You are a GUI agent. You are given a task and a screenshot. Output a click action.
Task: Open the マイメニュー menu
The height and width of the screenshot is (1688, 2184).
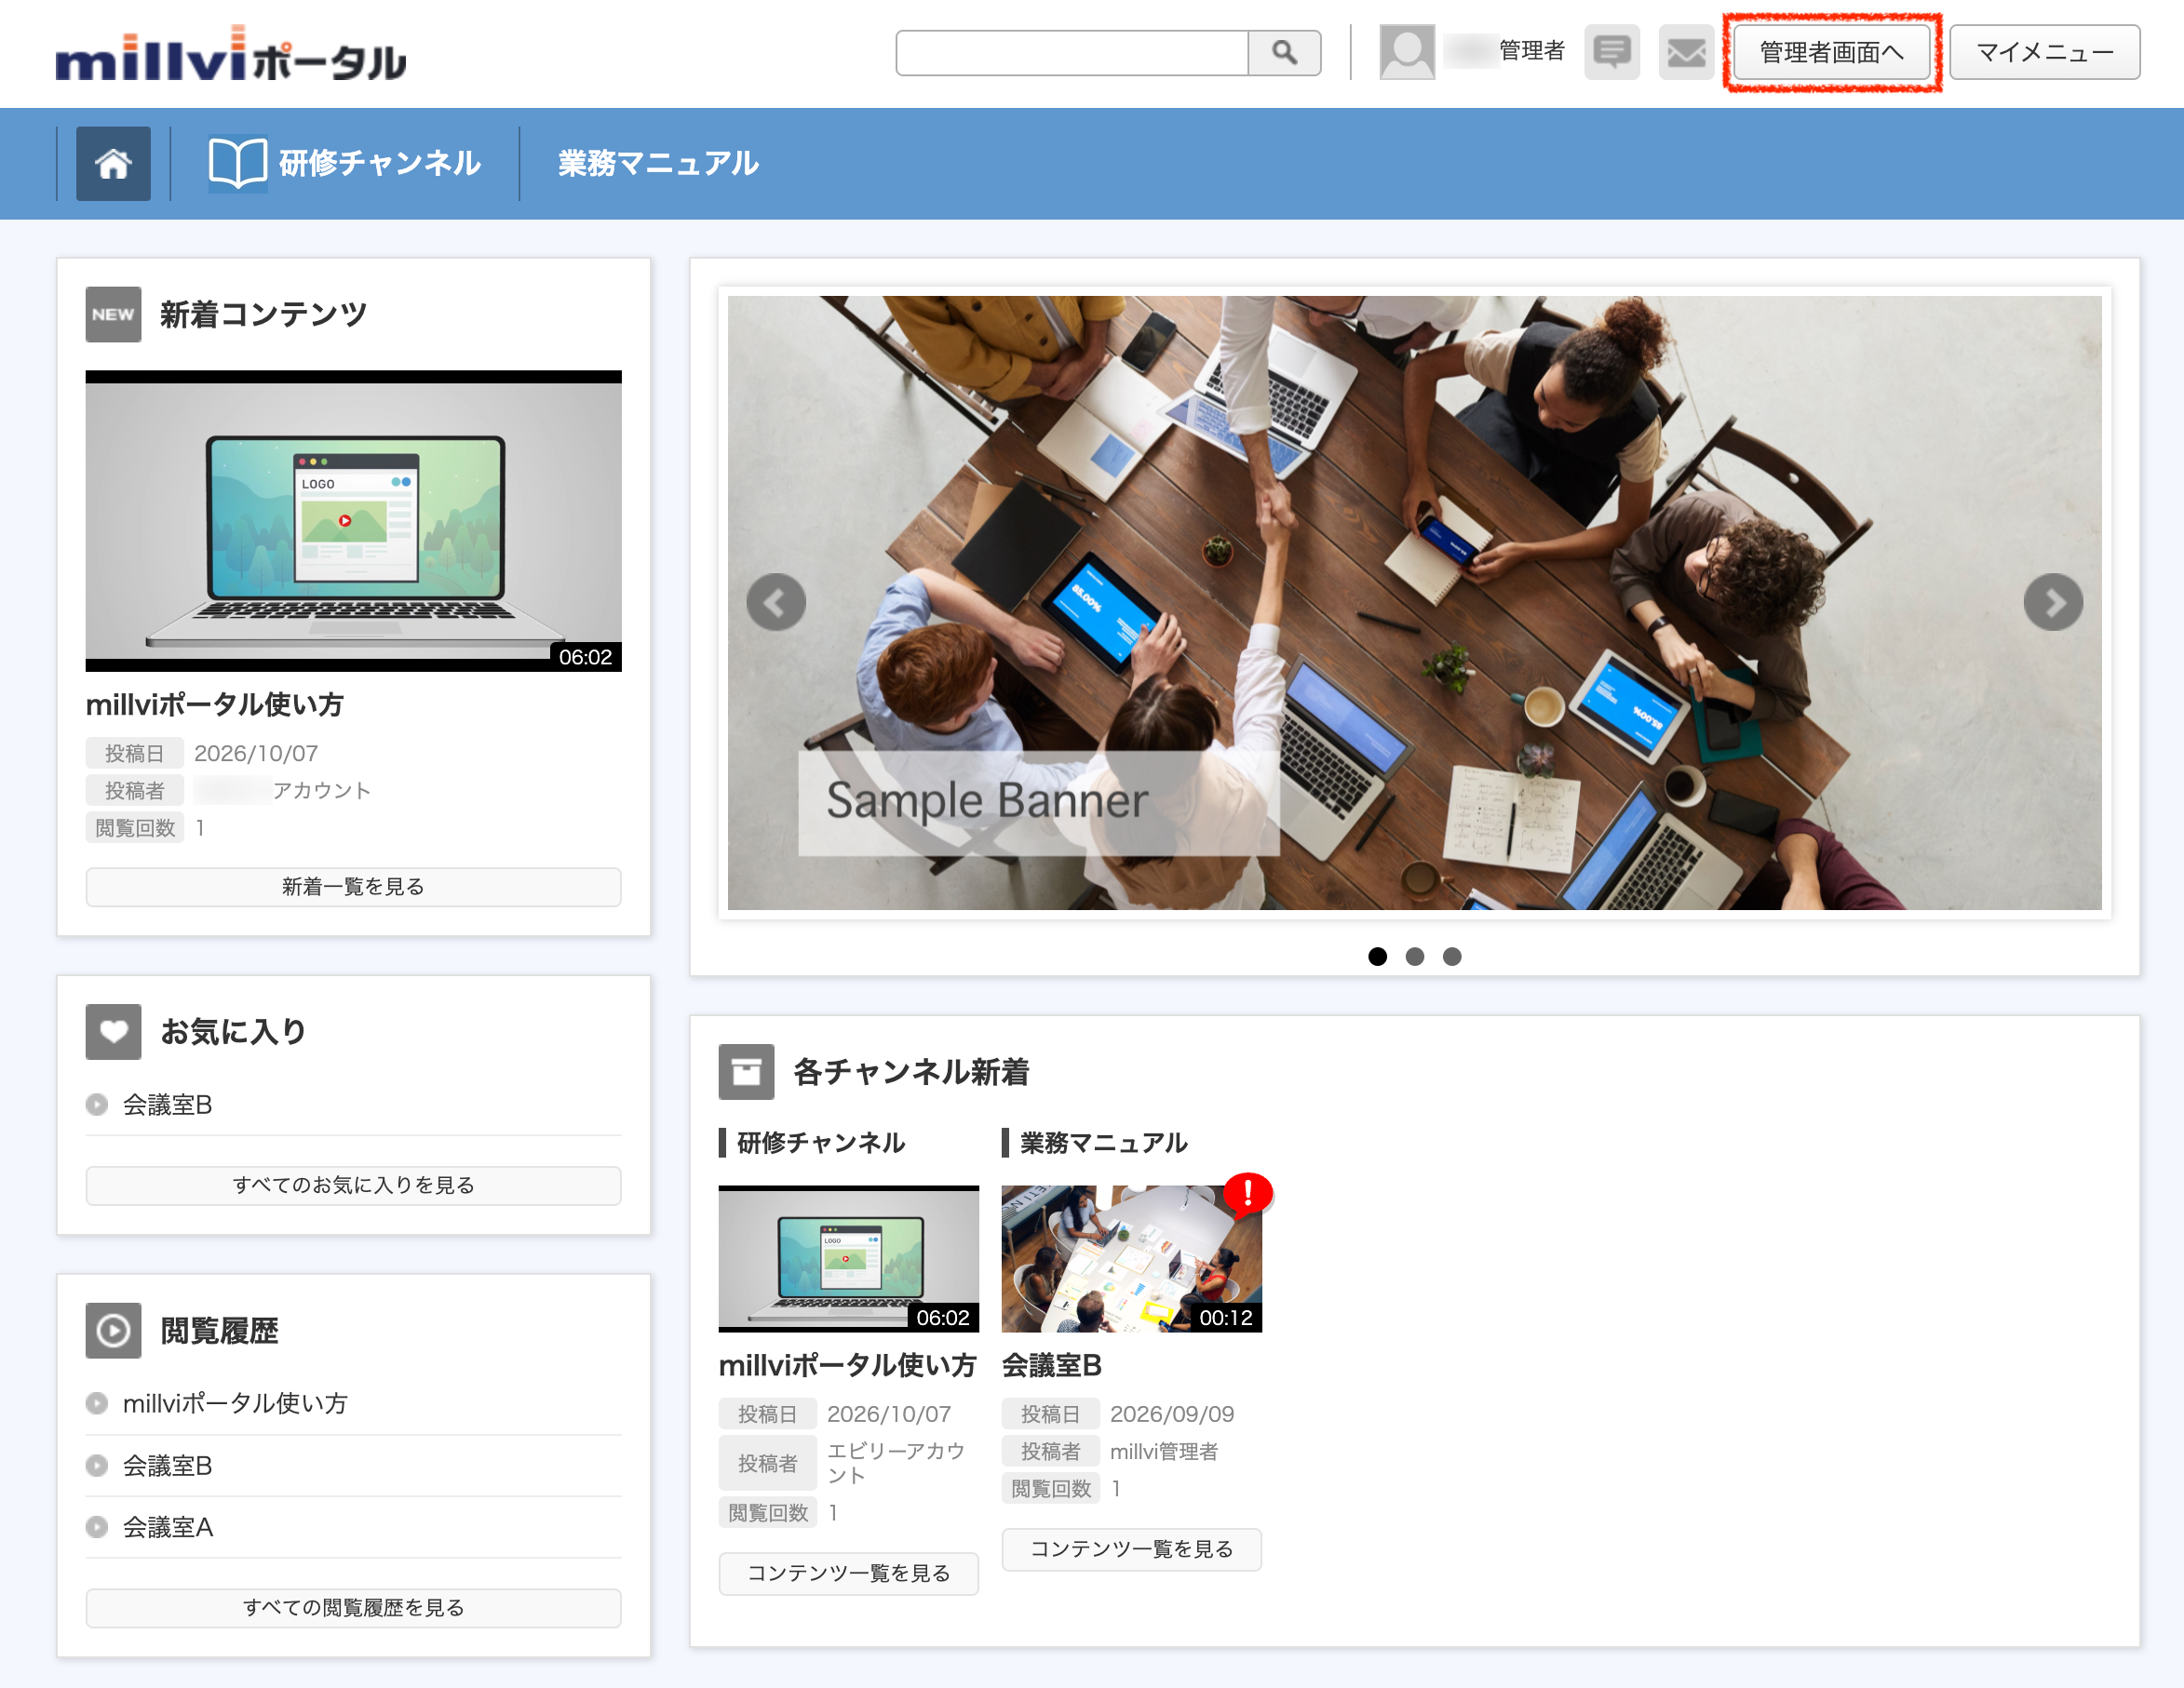(2044, 52)
